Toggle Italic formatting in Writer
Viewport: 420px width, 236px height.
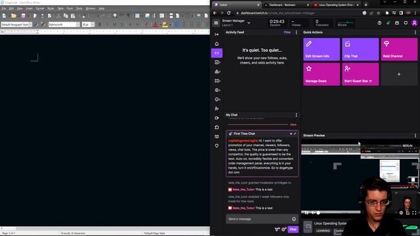[108, 25]
